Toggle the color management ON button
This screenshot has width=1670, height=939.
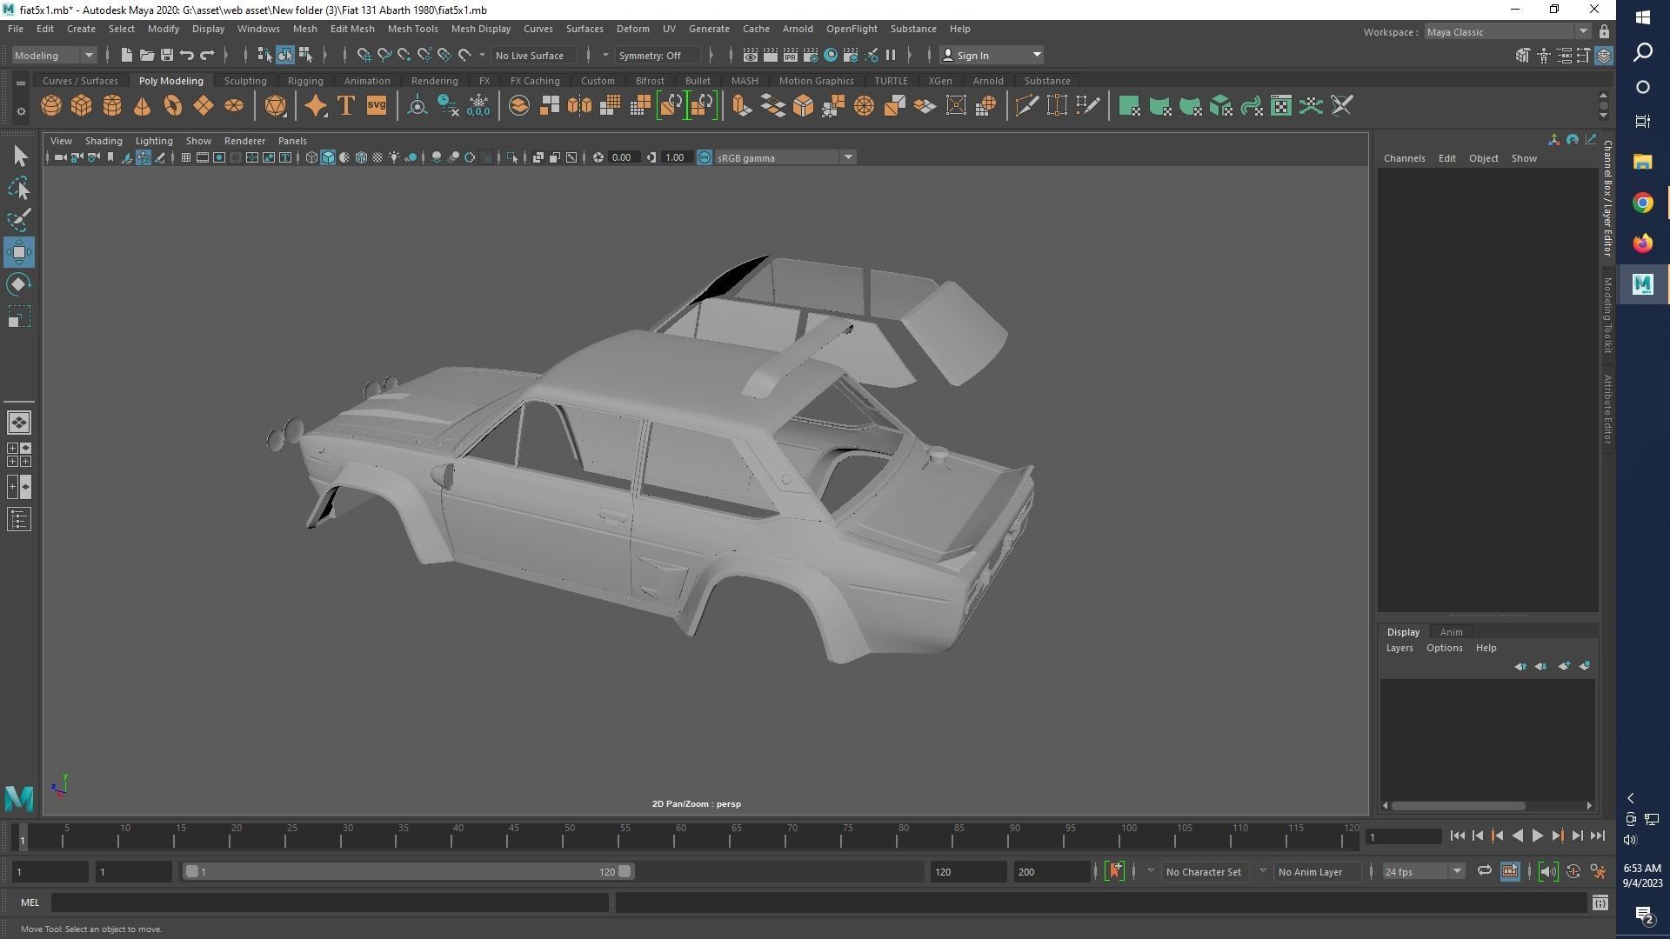pos(705,157)
